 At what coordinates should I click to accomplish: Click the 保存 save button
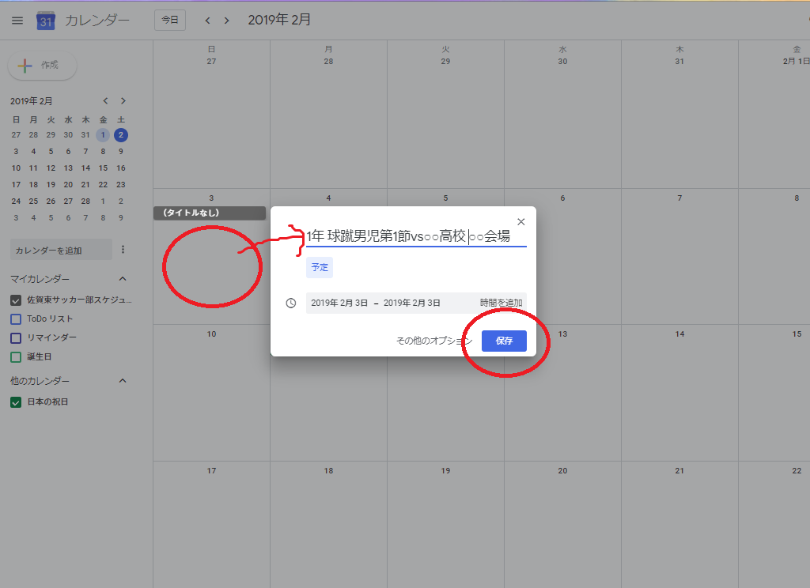coord(504,341)
